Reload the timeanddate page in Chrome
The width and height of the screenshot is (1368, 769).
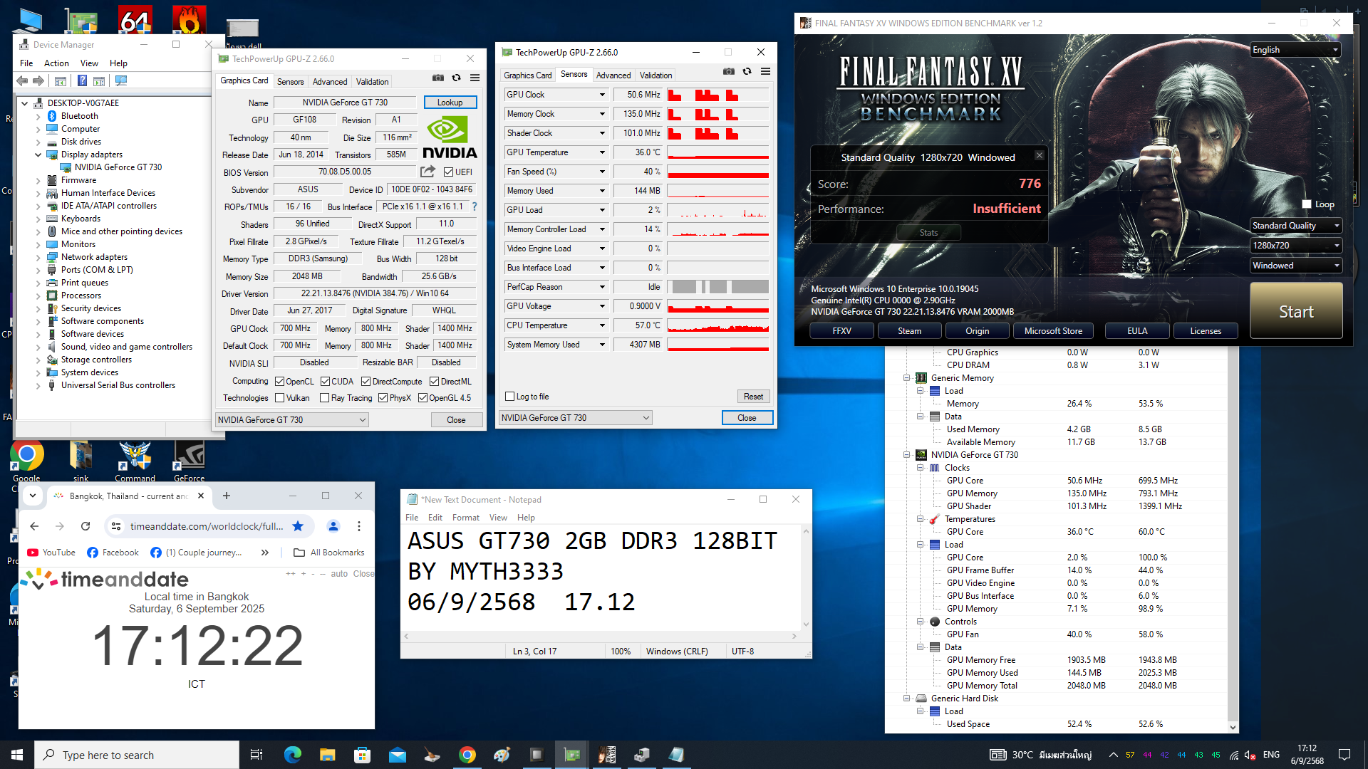85,526
